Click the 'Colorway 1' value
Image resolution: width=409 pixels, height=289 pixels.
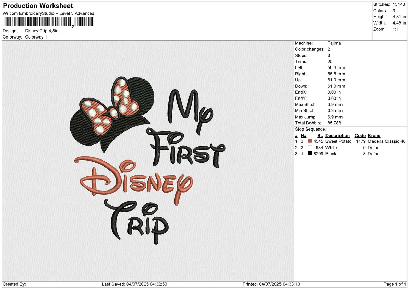click(x=36, y=37)
